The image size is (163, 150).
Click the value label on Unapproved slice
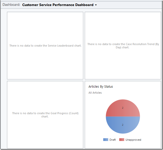pyautogui.click(x=123, y=108)
